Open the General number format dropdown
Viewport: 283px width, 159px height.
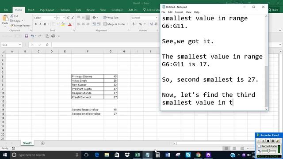click(x=157, y=18)
